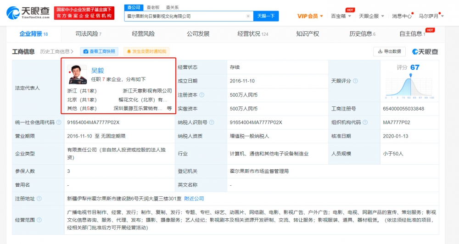Image resolution: width=459 pixels, height=244 pixels.
Task: Click help icon next to 组织机构代码
Action: 365,122
